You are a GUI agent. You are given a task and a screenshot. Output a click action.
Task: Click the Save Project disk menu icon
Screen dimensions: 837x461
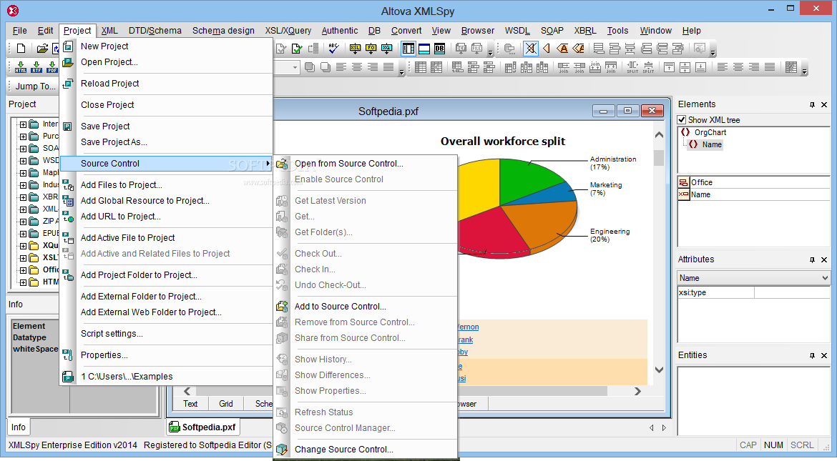click(68, 126)
